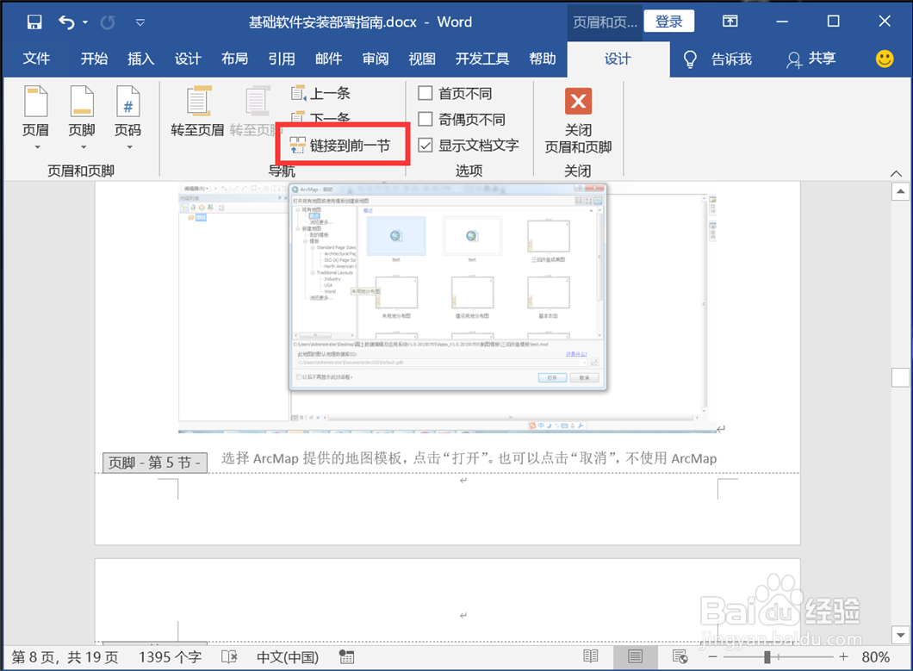Viewport: 913px width, 671px height.
Task: Expand the 页码 dropdown arrow
Action: click(129, 147)
